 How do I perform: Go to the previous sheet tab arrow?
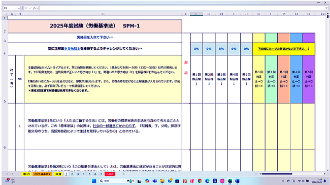coord(7,174)
